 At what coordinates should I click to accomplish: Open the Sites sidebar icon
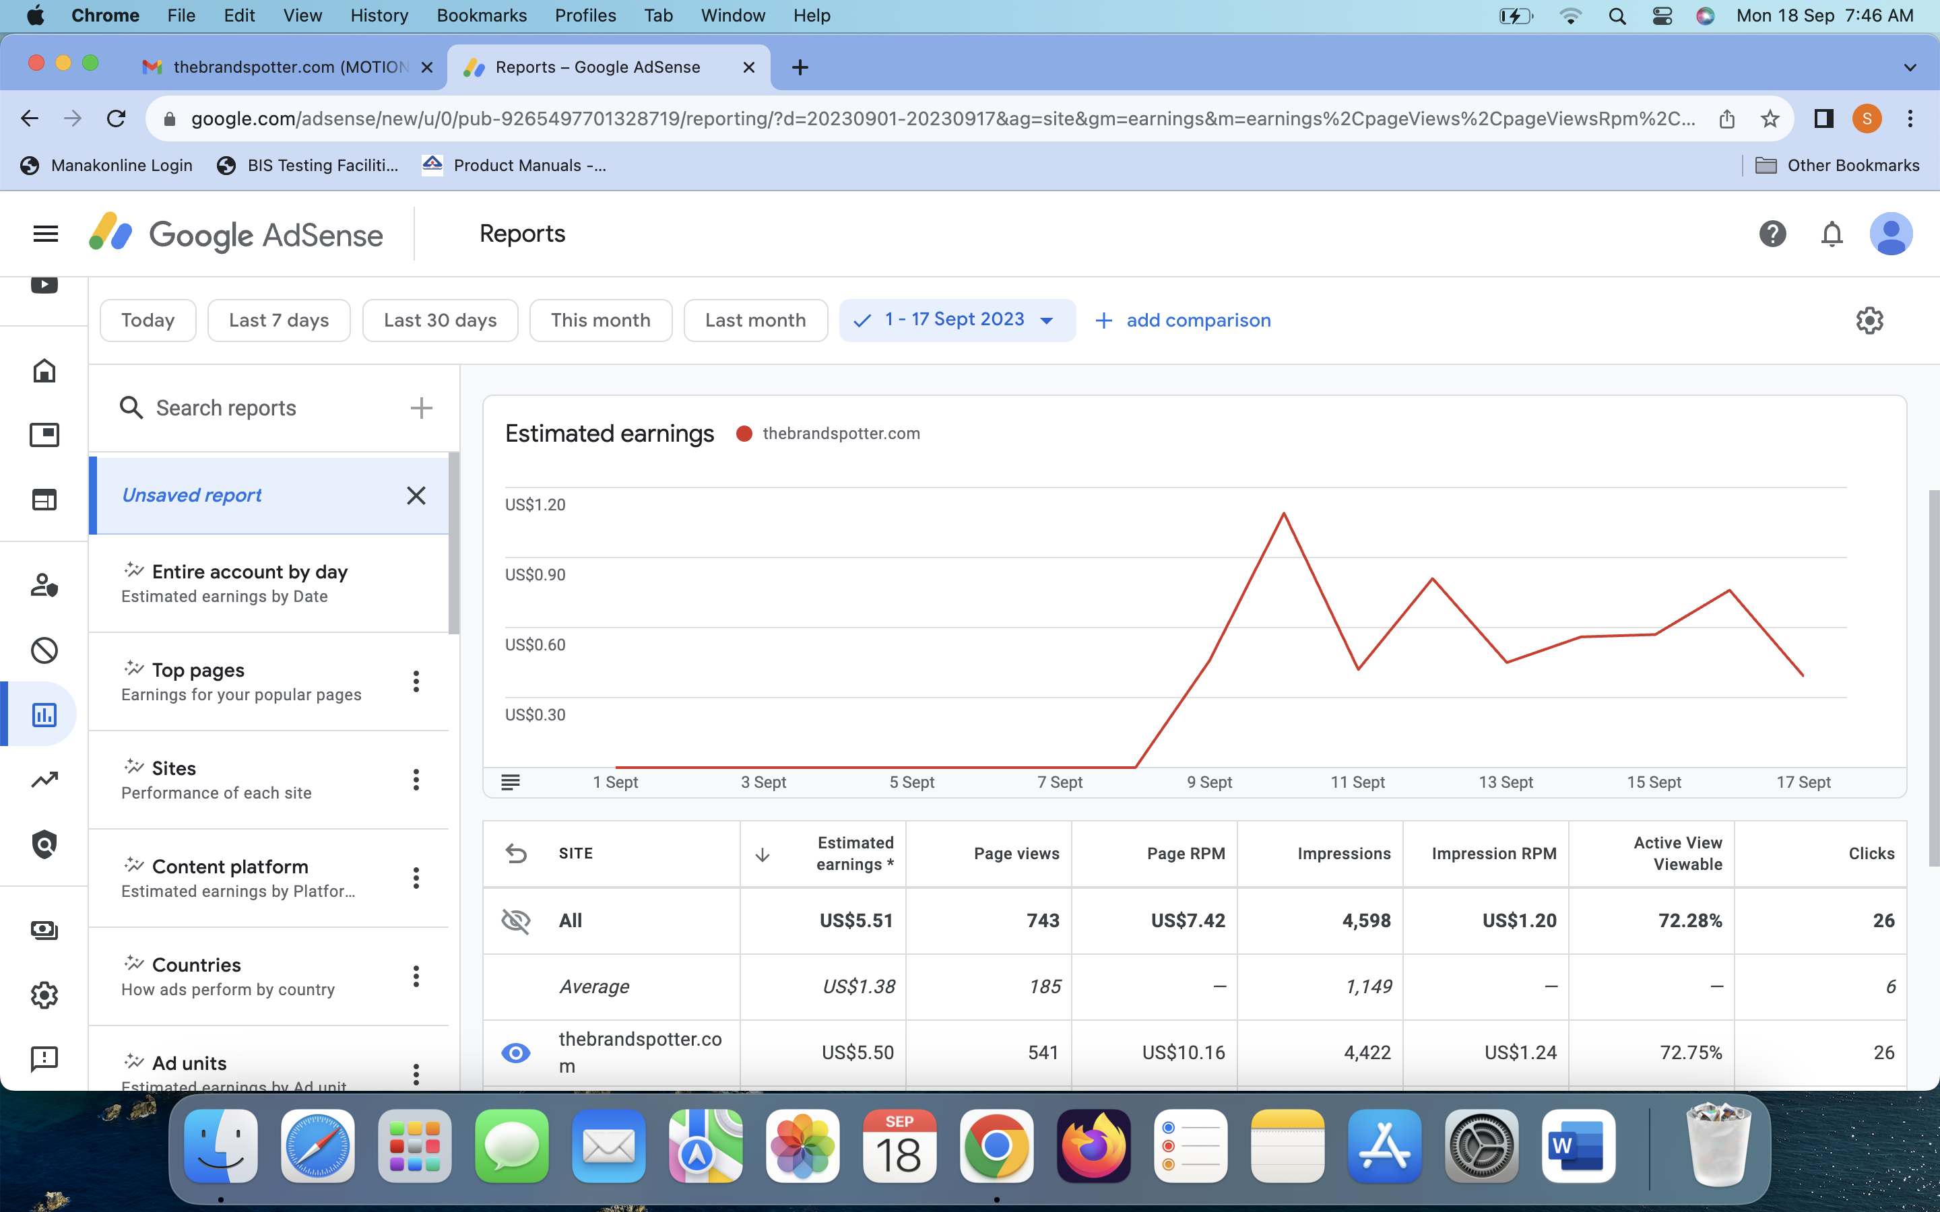coord(44,500)
